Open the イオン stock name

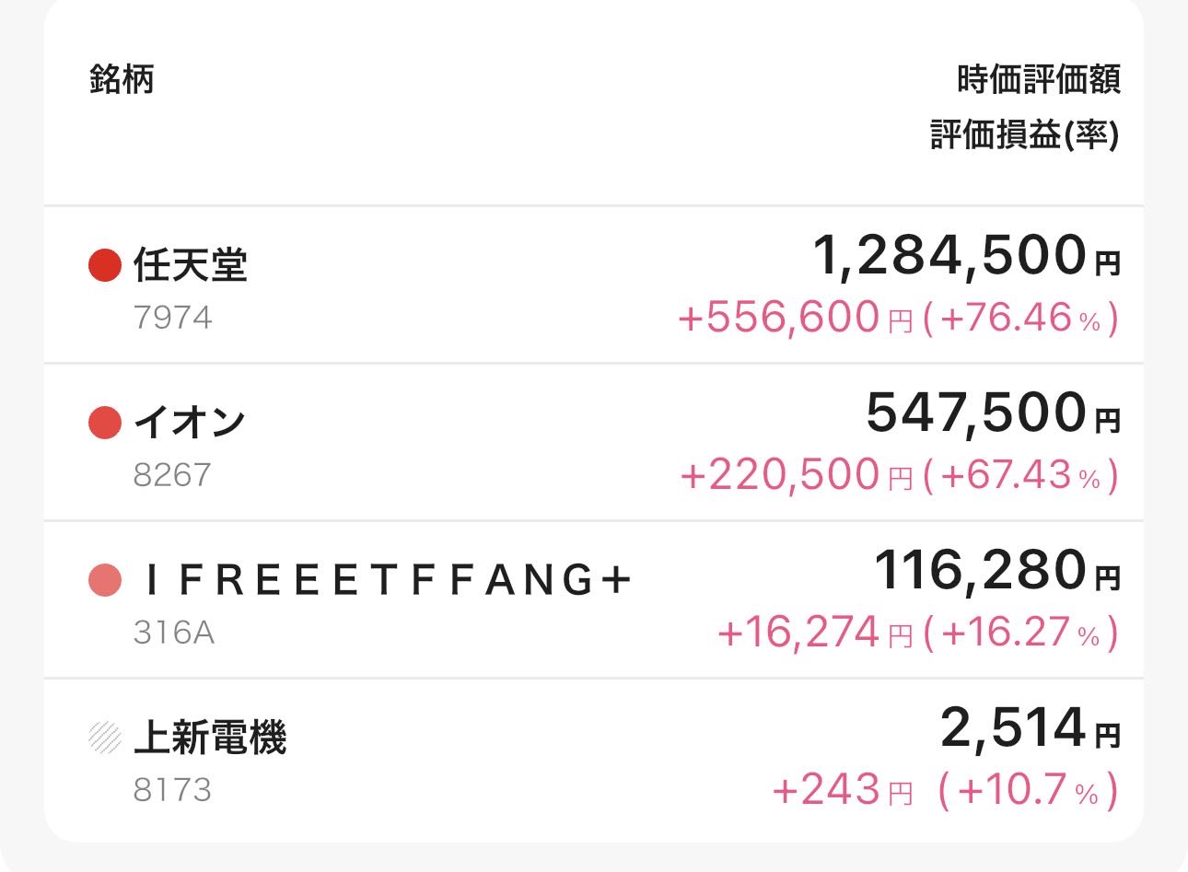[190, 423]
